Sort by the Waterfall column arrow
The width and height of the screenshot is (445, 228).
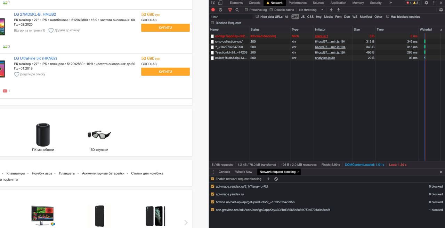click(x=442, y=30)
